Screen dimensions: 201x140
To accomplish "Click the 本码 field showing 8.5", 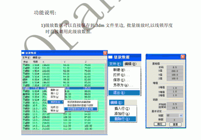I will point(175,67).
